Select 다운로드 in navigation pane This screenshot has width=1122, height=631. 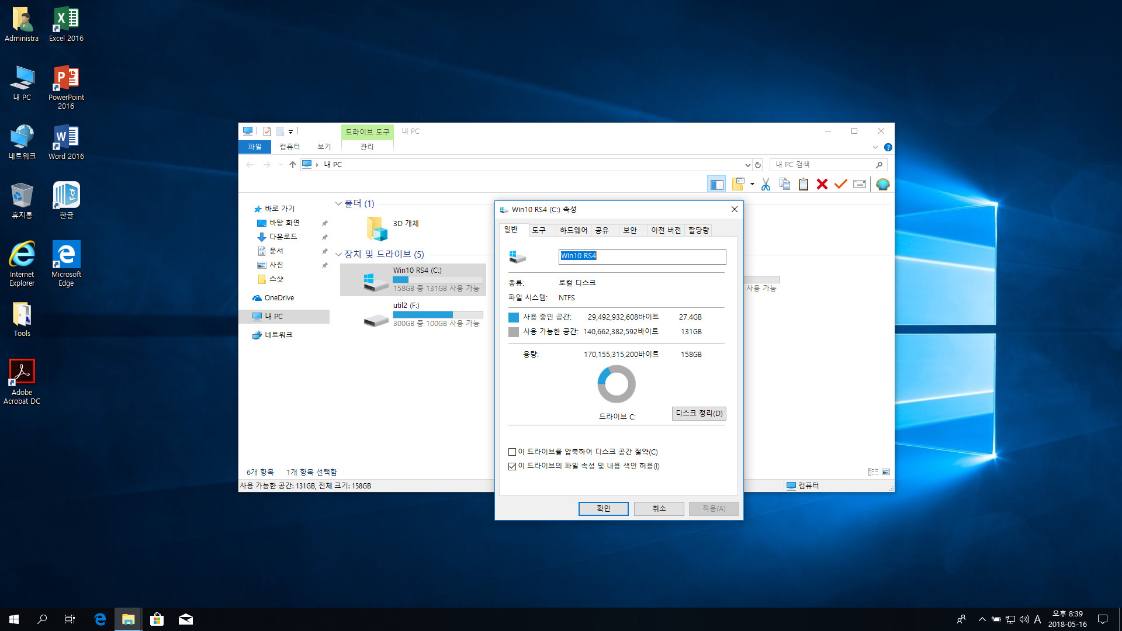[x=283, y=237]
